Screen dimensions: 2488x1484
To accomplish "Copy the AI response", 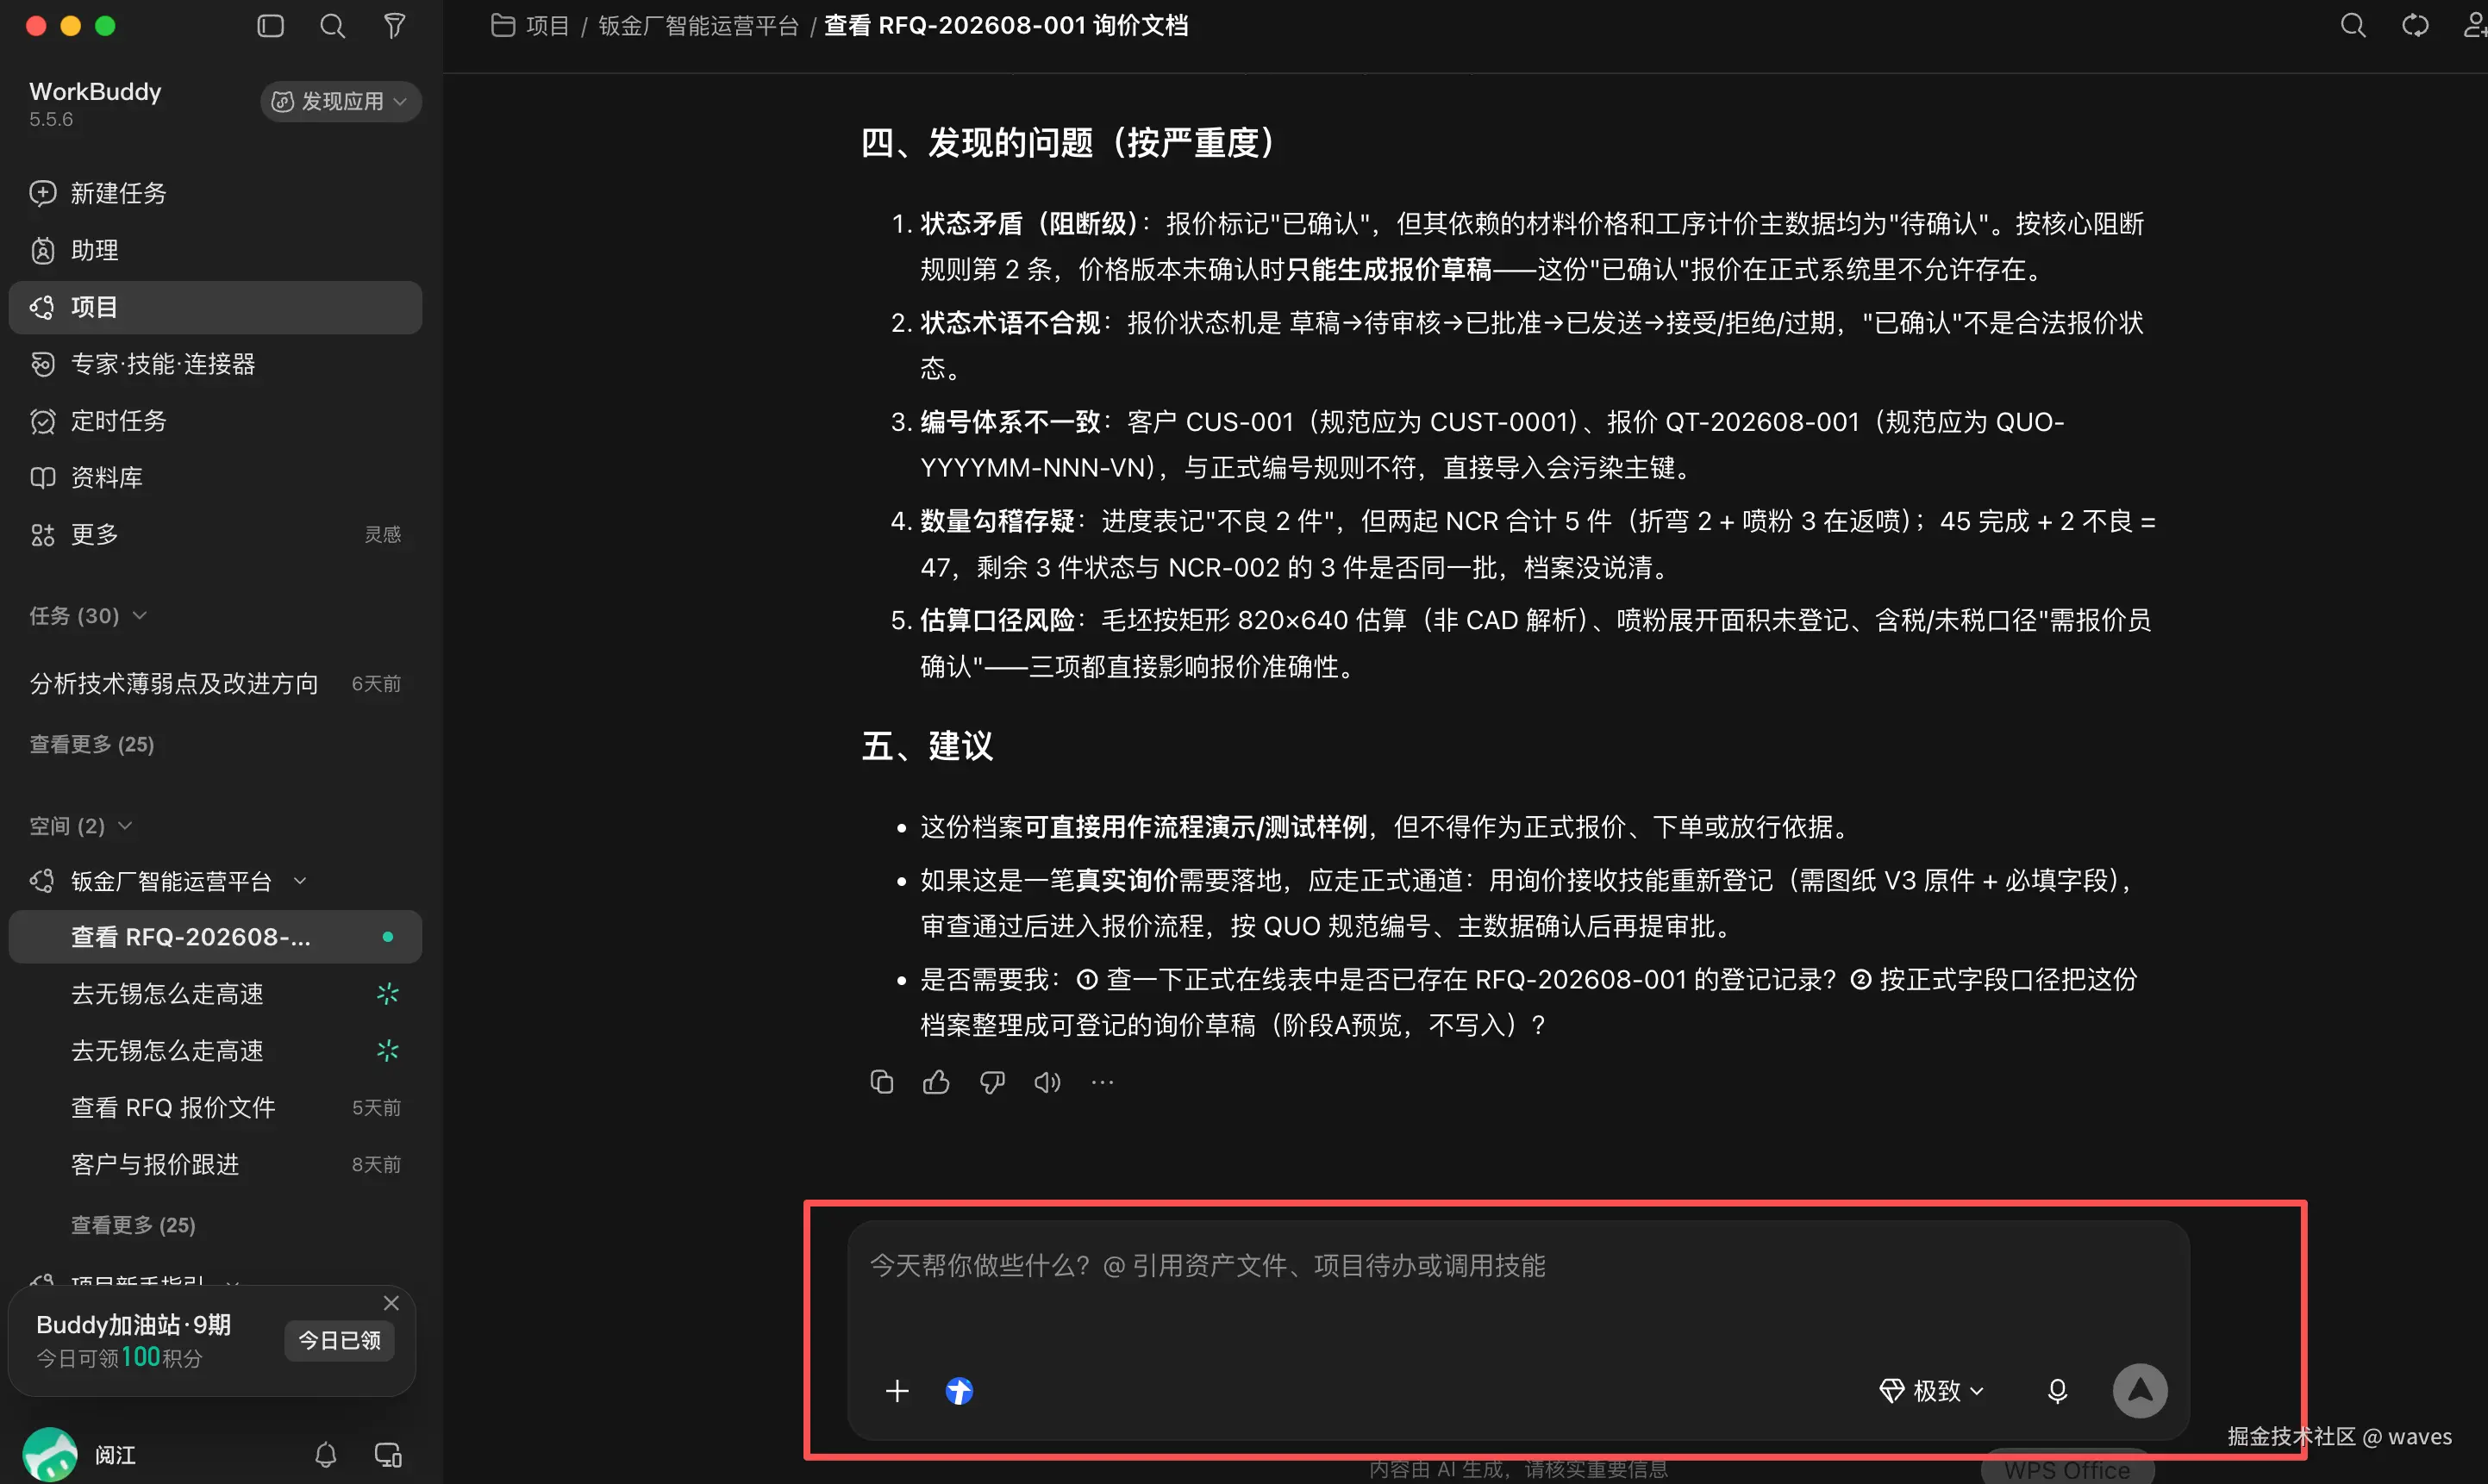I will point(881,1082).
